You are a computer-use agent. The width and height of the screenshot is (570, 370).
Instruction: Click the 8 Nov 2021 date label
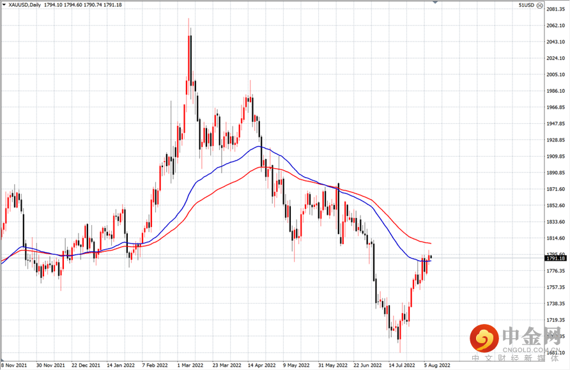(14, 366)
